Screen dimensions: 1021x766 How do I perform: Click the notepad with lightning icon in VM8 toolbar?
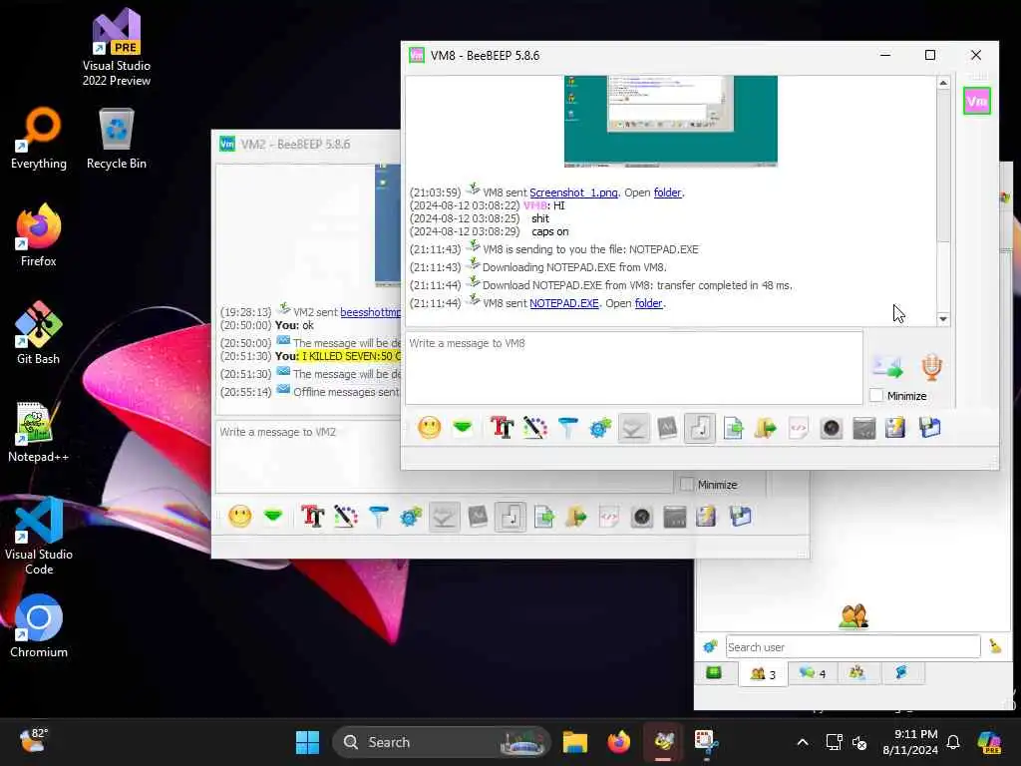tap(896, 428)
